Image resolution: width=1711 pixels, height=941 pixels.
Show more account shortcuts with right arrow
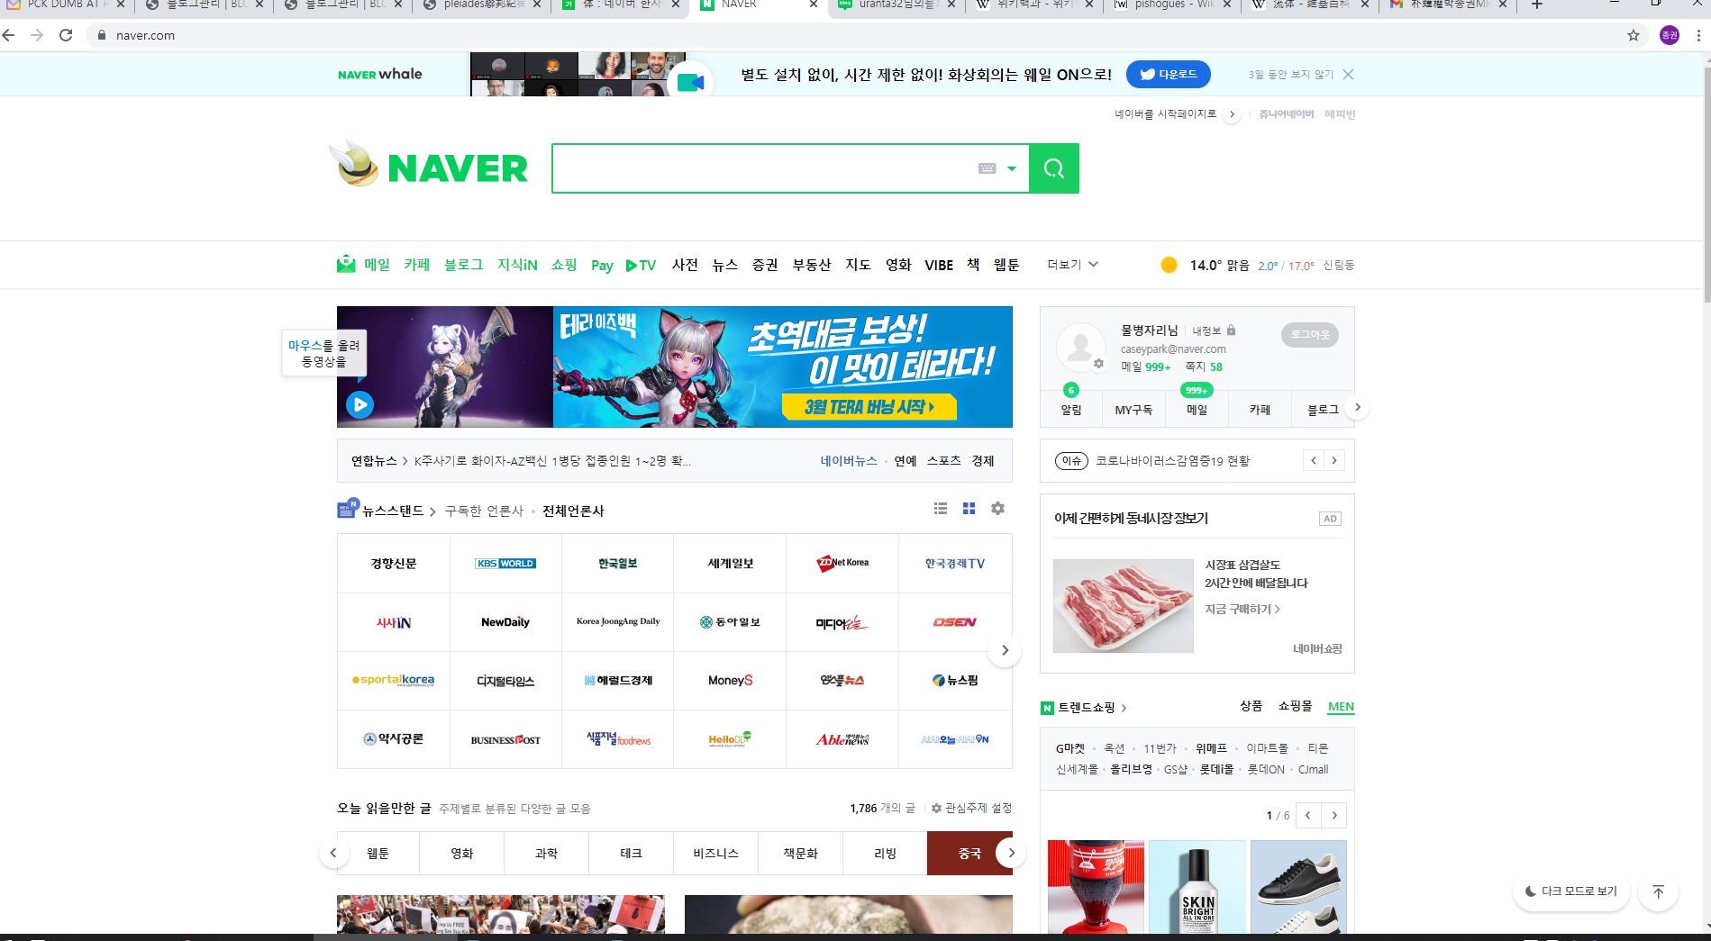(1357, 408)
